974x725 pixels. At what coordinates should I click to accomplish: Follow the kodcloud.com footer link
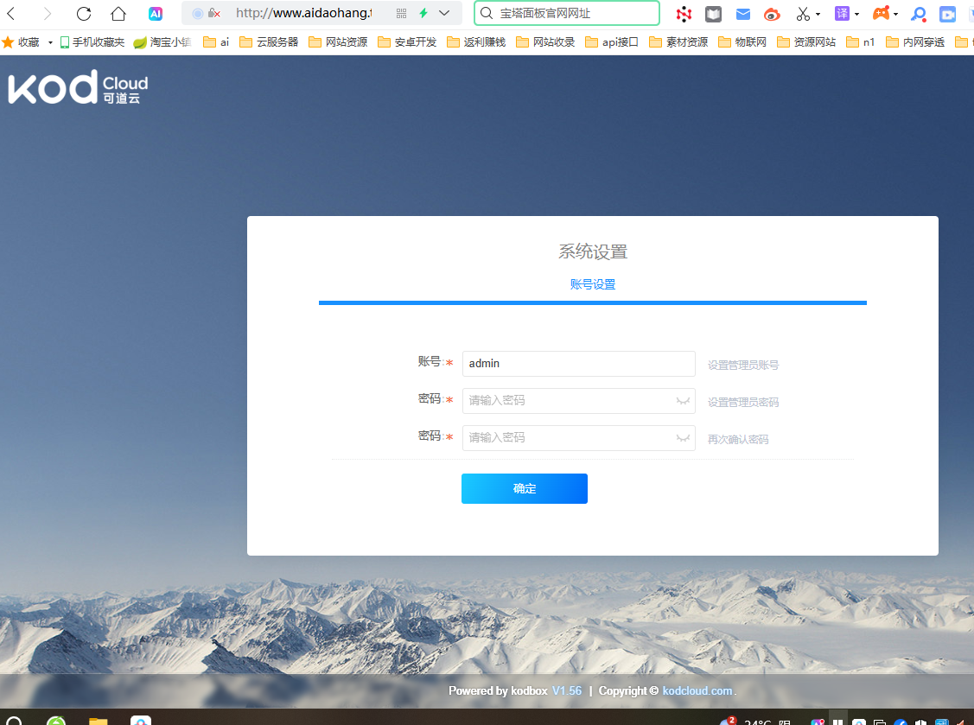pyautogui.click(x=697, y=690)
